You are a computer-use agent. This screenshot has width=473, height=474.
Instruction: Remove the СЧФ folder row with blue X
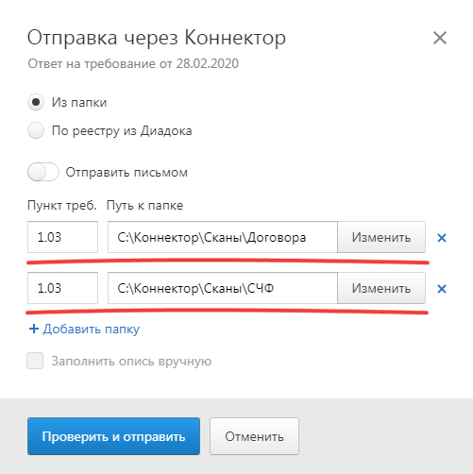(442, 289)
